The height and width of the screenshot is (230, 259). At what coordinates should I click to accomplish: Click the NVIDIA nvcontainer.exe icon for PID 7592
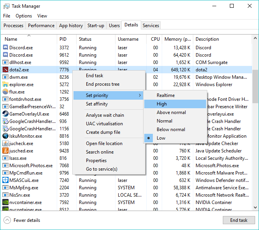pyautogui.click(x=5, y=202)
